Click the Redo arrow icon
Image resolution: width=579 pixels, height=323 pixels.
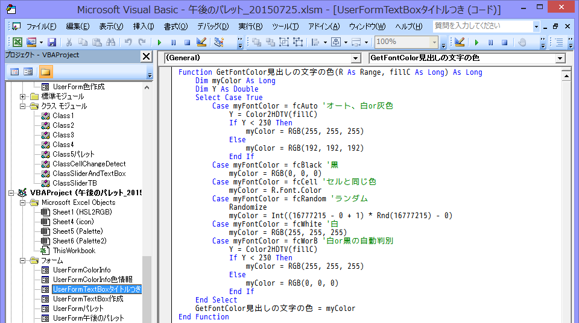[x=142, y=42]
